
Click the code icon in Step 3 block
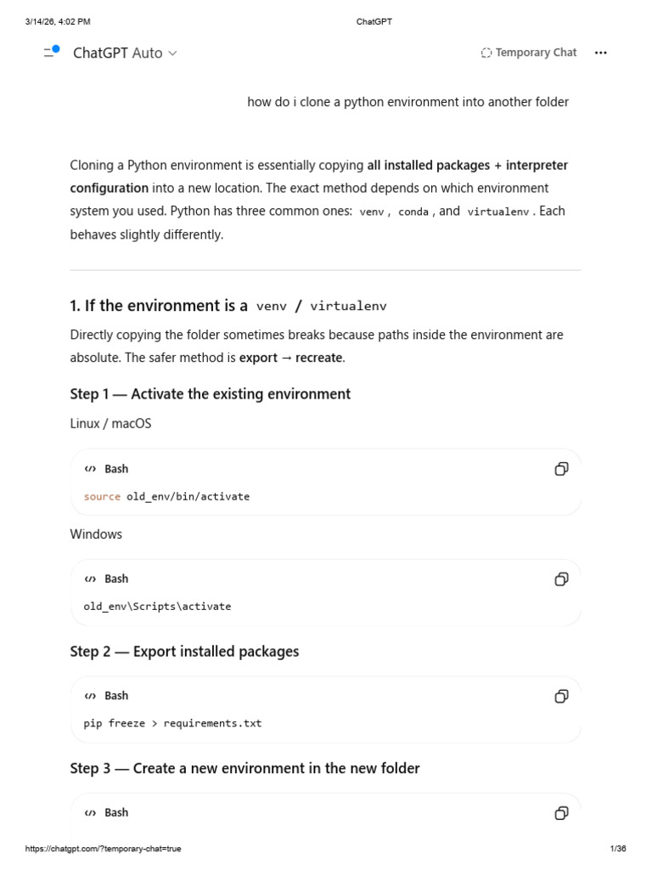pyautogui.click(x=90, y=813)
